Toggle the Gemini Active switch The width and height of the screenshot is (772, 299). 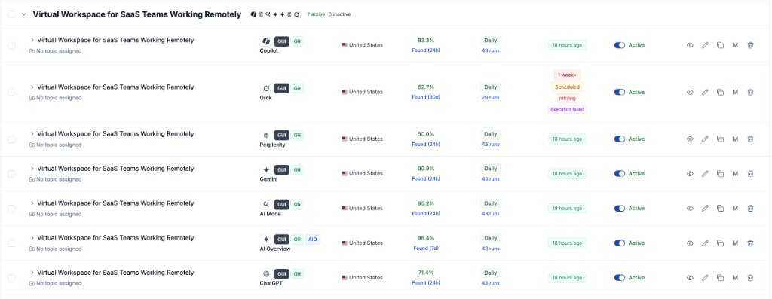click(x=620, y=173)
